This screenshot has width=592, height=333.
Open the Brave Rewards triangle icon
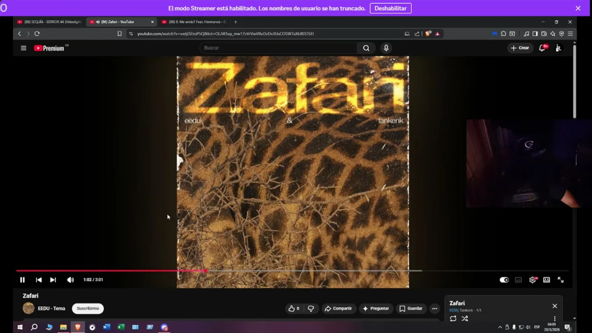437,34
